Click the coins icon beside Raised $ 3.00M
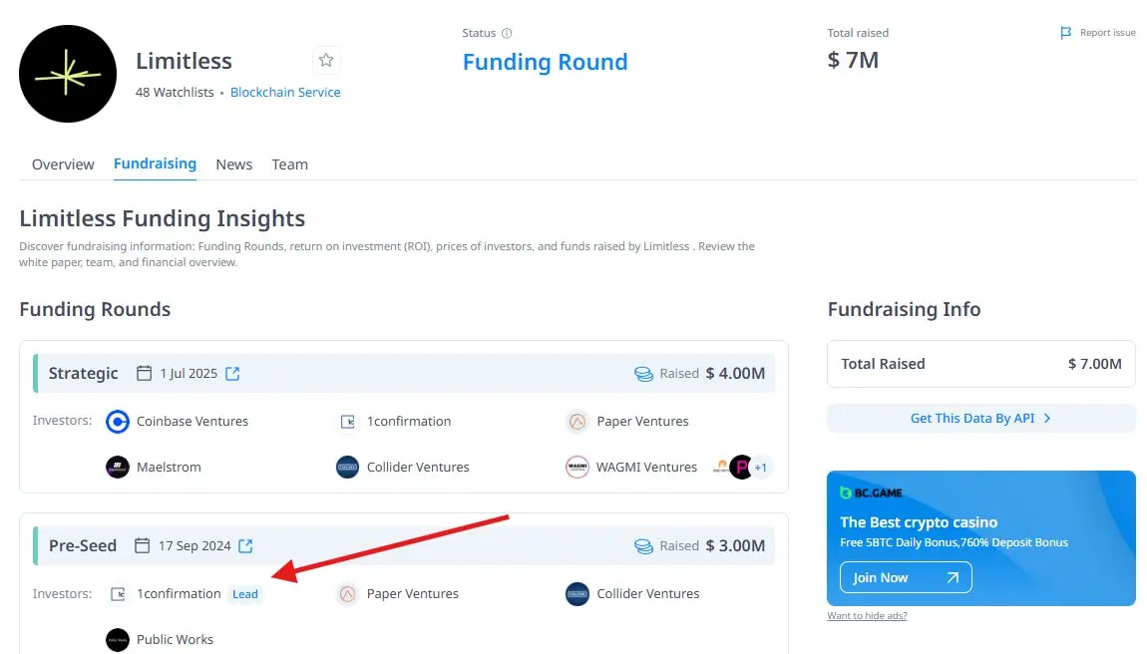 click(x=643, y=546)
